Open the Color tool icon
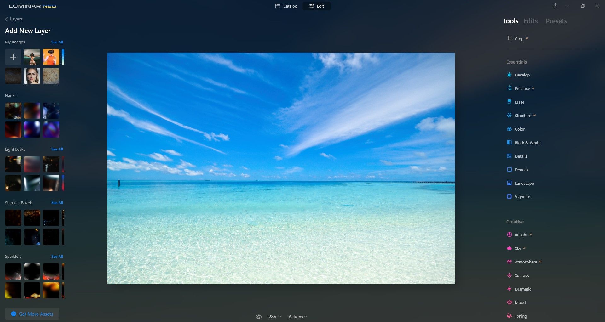The image size is (605, 322). pyautogui.click(x=509, y=129)
